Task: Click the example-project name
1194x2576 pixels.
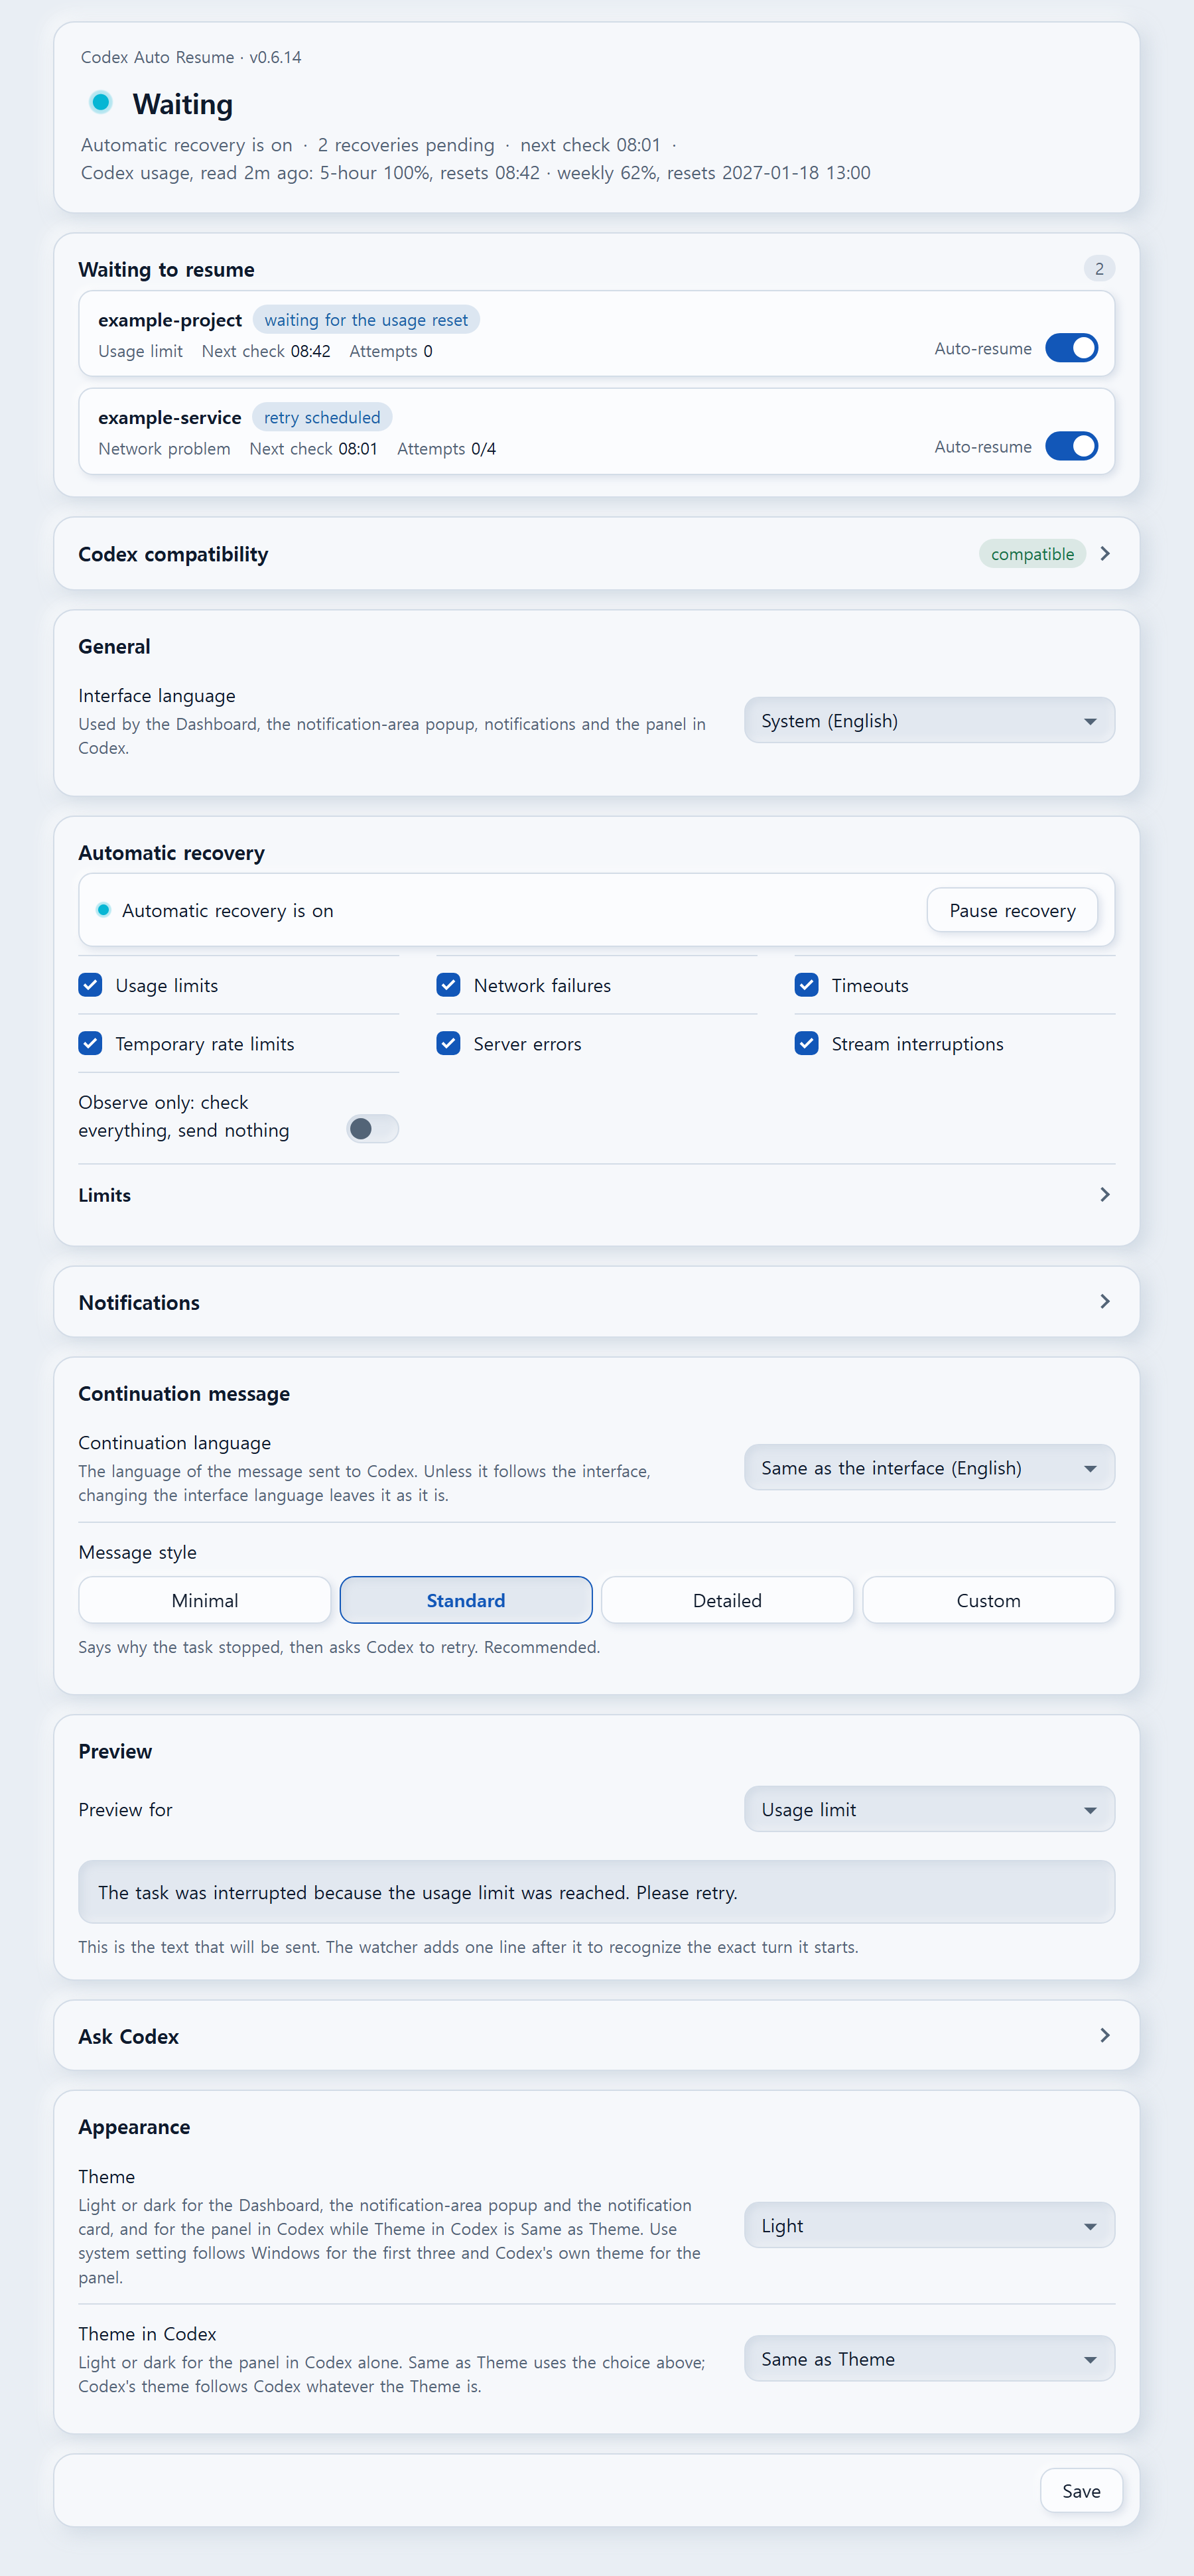Action: 170,320
